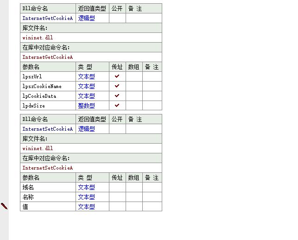
Task: Toggle 公开 cell for InternetGetCookieA
Action: [117, 18]
